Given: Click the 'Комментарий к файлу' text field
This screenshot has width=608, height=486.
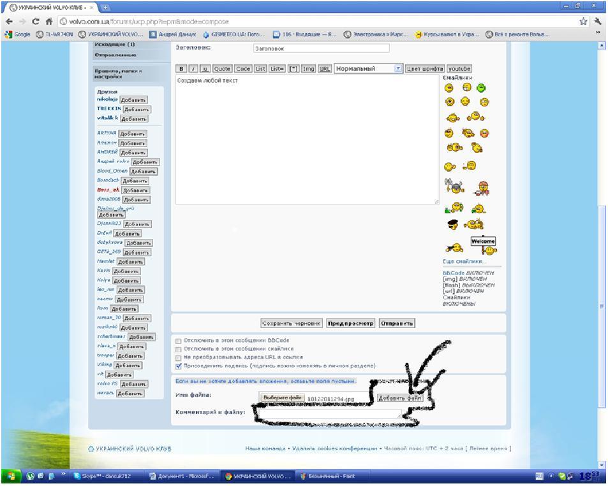Looking at the screenshot, I should point(325,413).
